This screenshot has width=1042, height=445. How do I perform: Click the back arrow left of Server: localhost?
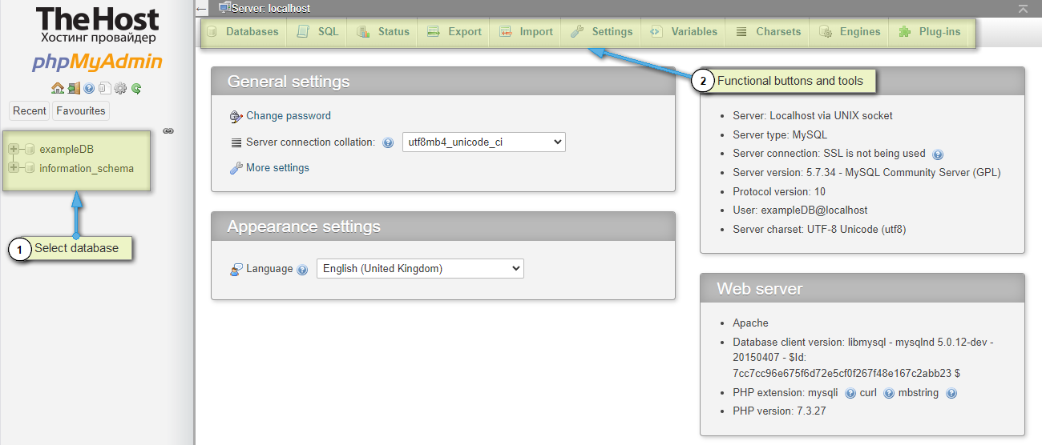201,9
